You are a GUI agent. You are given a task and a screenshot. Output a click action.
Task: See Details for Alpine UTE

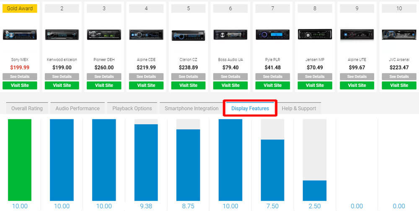(357, 76)
